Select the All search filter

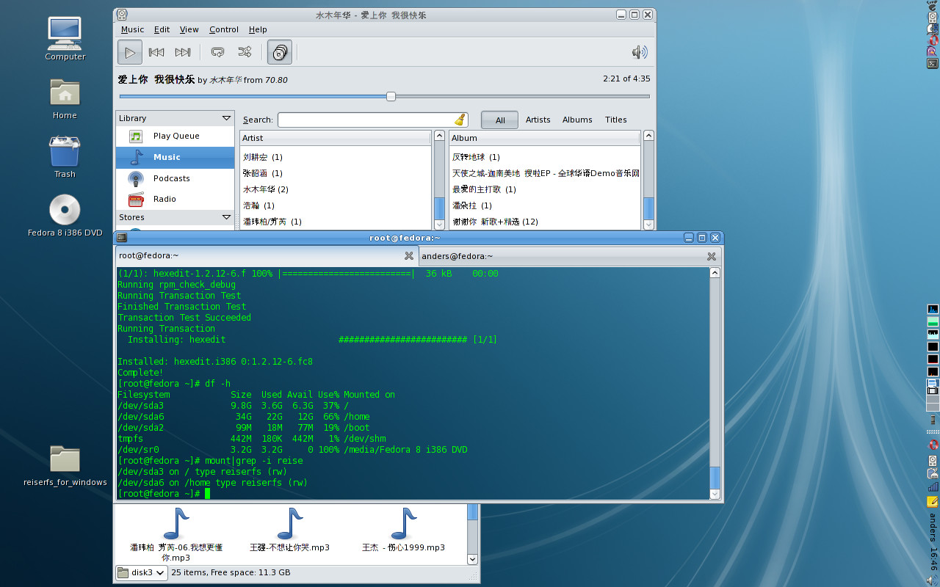pos(499,120)
